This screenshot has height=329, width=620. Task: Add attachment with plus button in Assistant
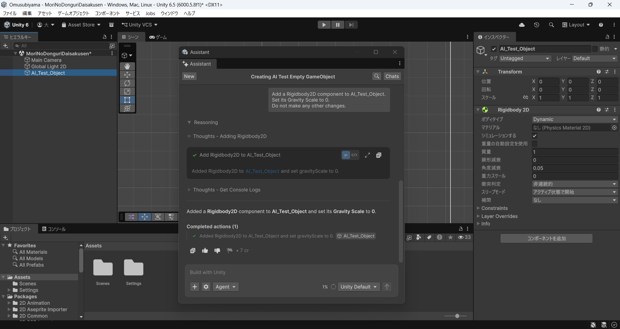[x=195, y=287]
